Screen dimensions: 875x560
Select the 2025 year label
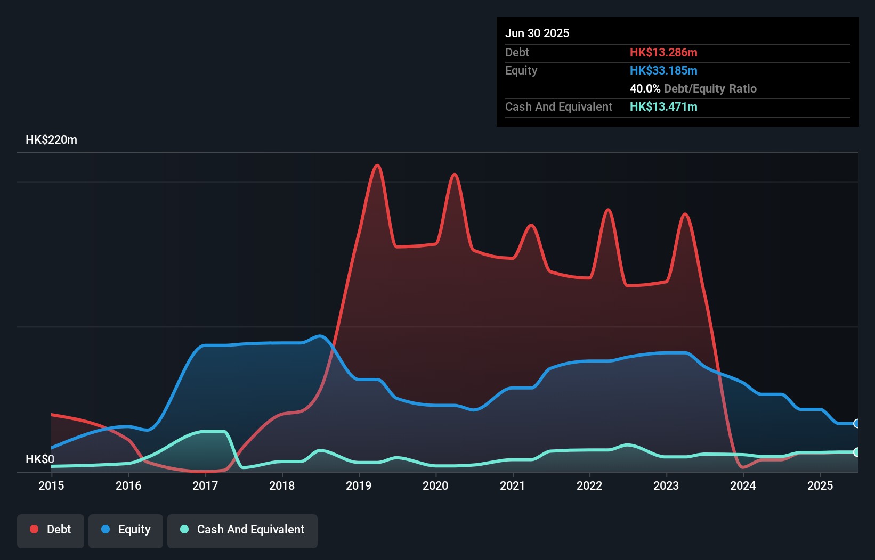pos(820,485)
